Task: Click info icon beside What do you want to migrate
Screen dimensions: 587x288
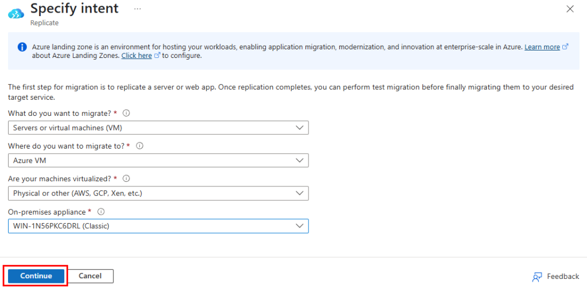Action: pyautogui.click(x=126, y=113)
